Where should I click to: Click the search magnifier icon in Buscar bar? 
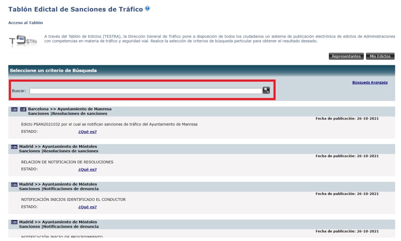click(266, 90)
